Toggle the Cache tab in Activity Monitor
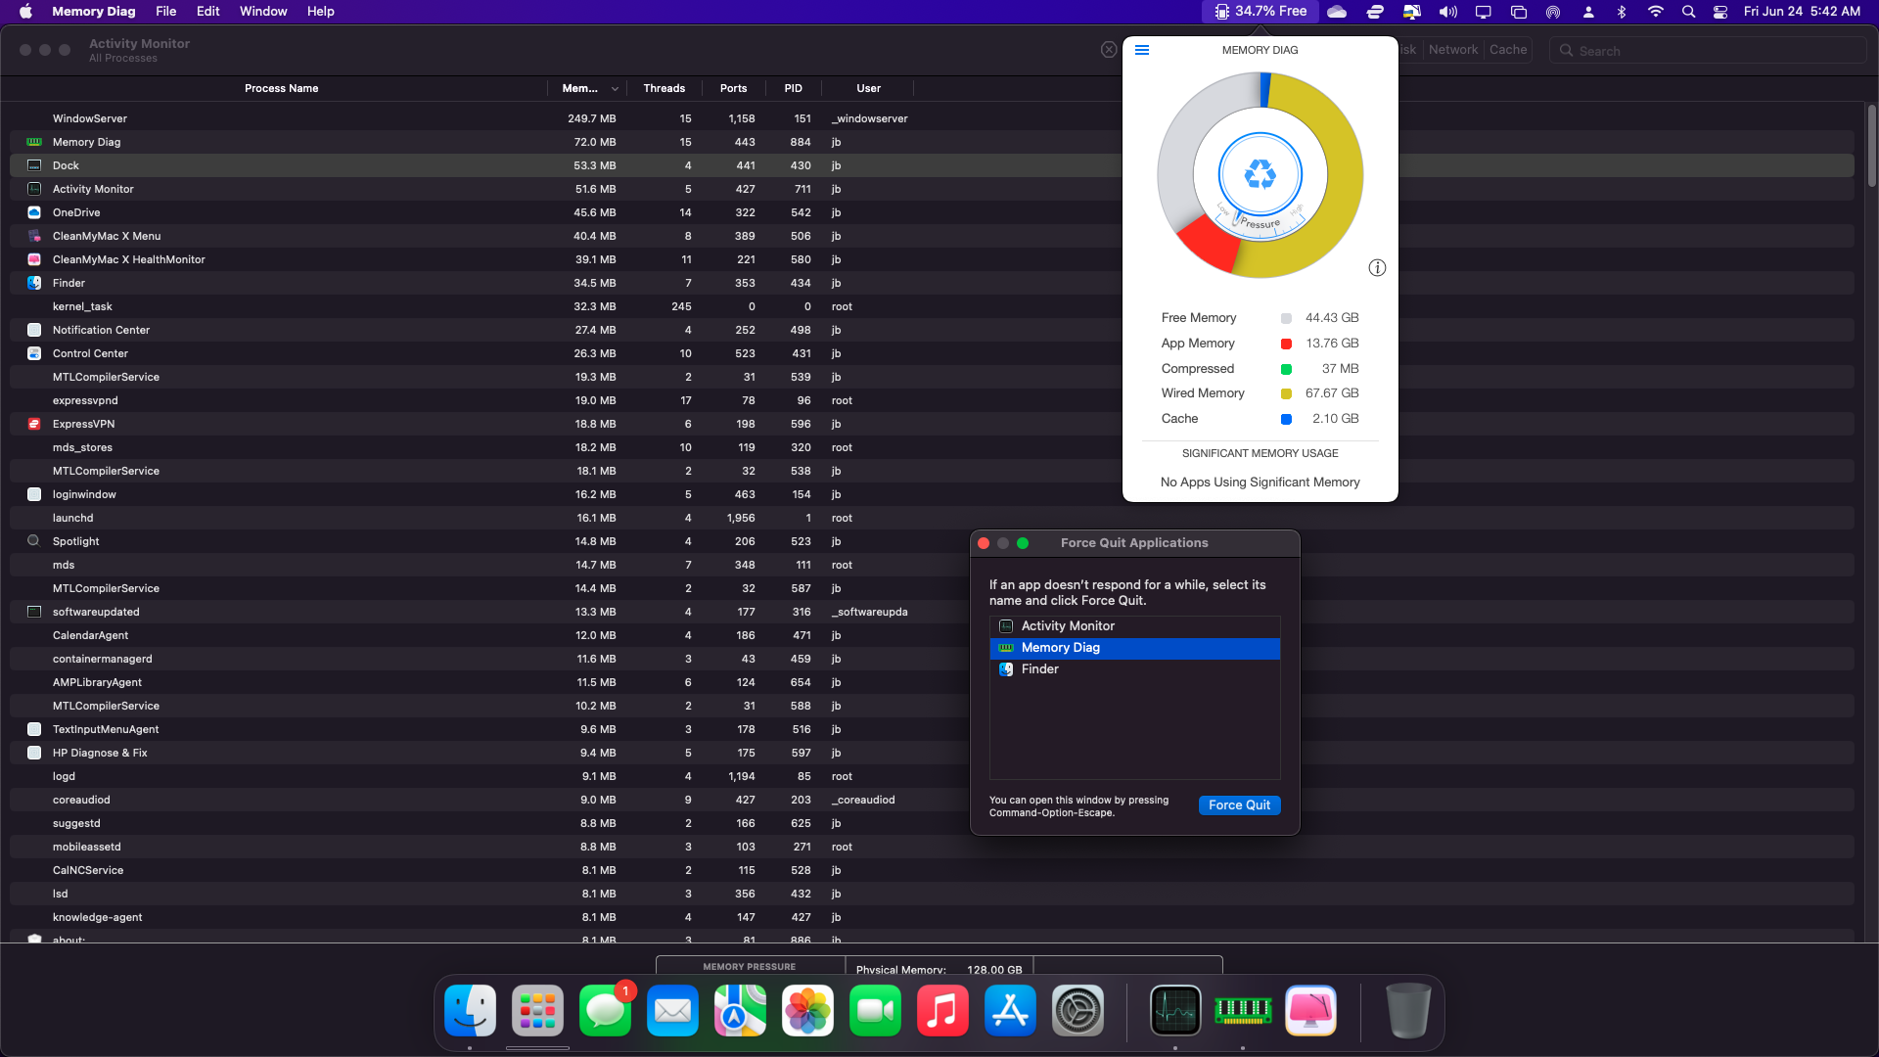Screen dimensions: 1879x1057 click(x=1507, y=50)
